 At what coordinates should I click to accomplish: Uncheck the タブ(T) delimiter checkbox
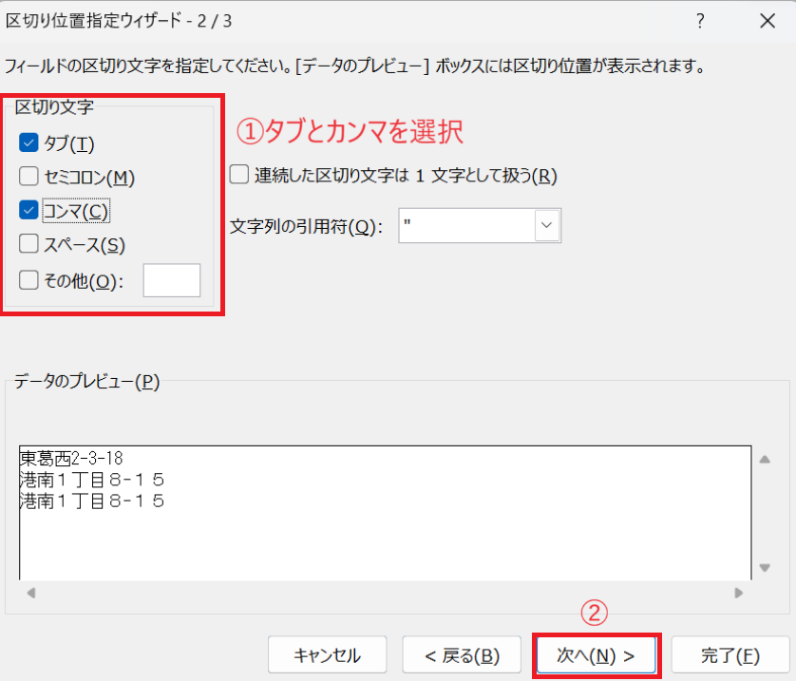28,143
